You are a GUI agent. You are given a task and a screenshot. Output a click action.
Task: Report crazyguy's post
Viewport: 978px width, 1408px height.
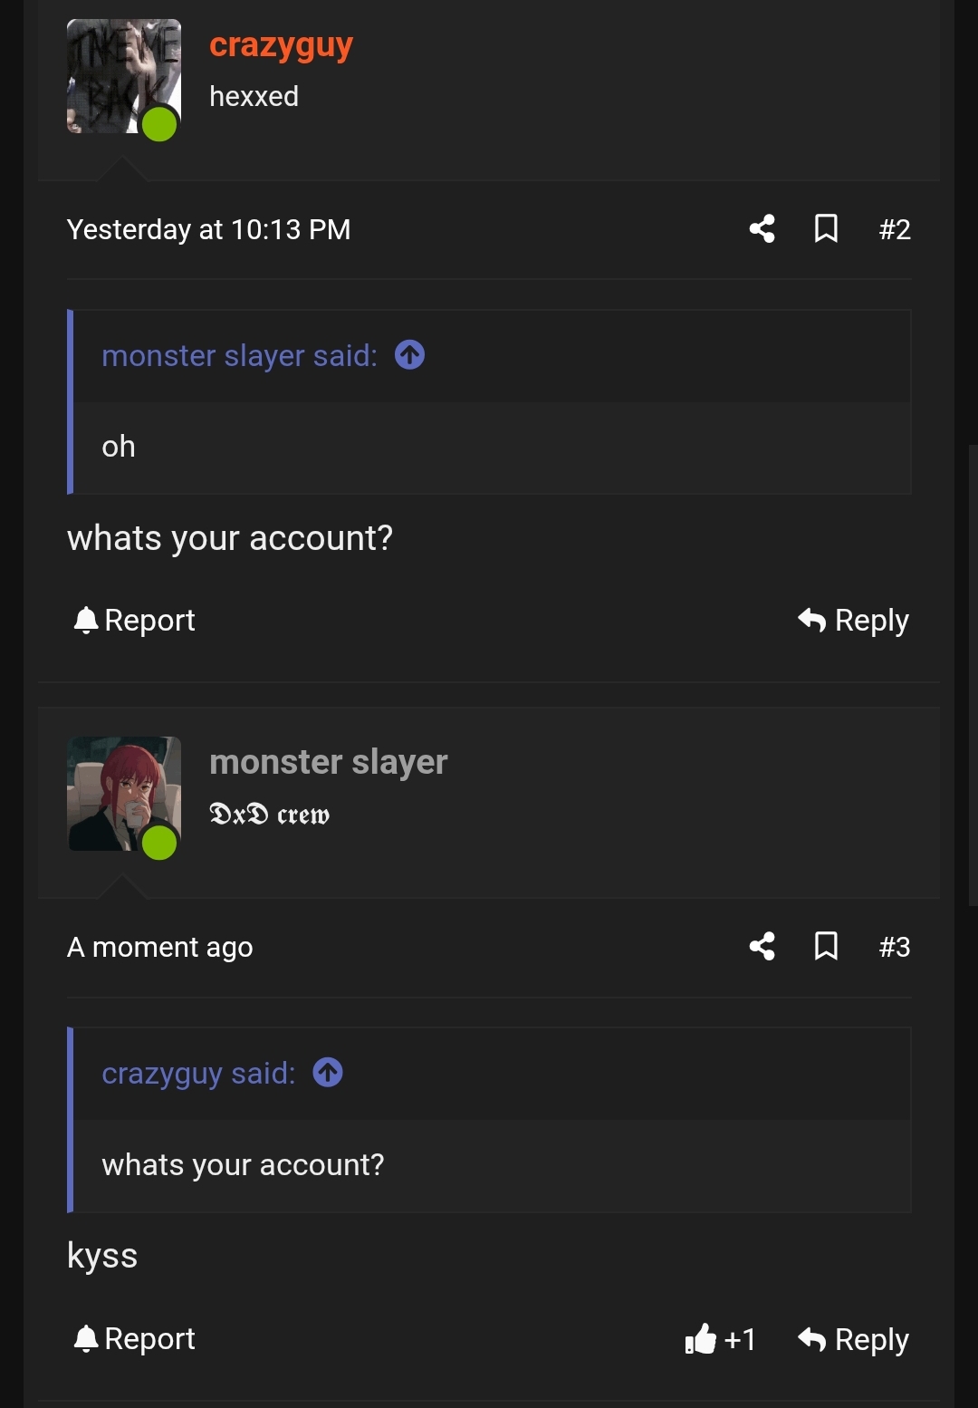[134, 621]
